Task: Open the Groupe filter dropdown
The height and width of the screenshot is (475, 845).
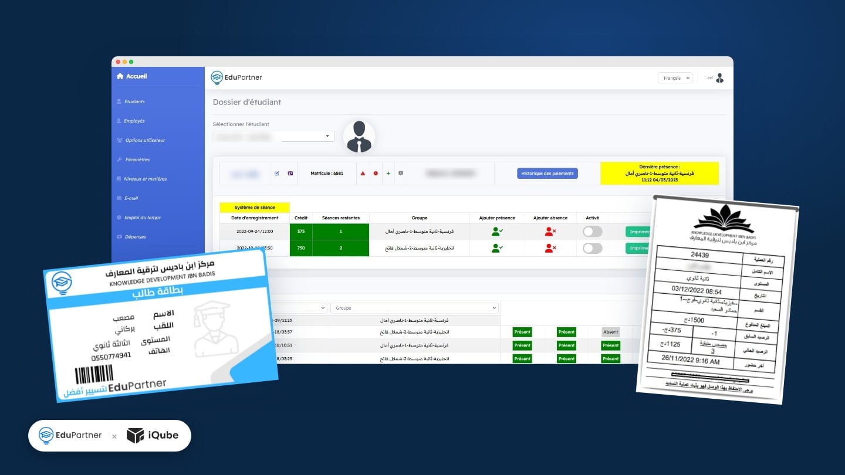Action: [414, 308]
